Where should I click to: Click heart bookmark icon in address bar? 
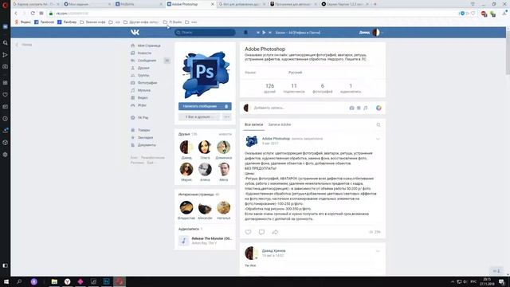(x=473, y=14)
